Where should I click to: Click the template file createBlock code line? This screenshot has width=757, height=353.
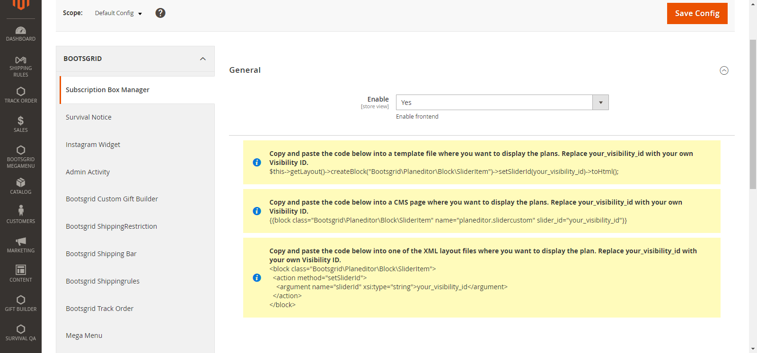point(444,172)
